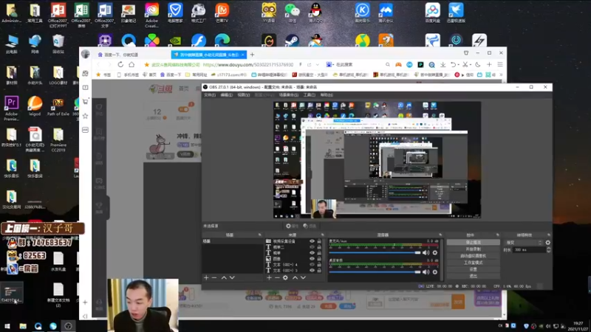Image resolution: width=591 pixels, height=332 pixels.
Task: Open browser undo-close dropdown arrow
Action: [x=459, y=65]
